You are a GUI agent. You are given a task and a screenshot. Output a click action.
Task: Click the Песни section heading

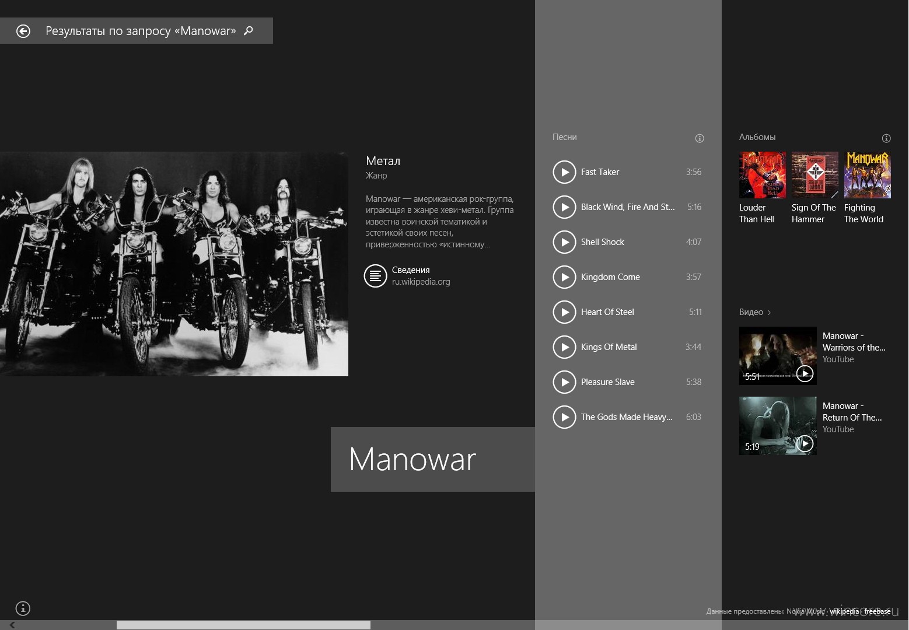coord(565,137)
